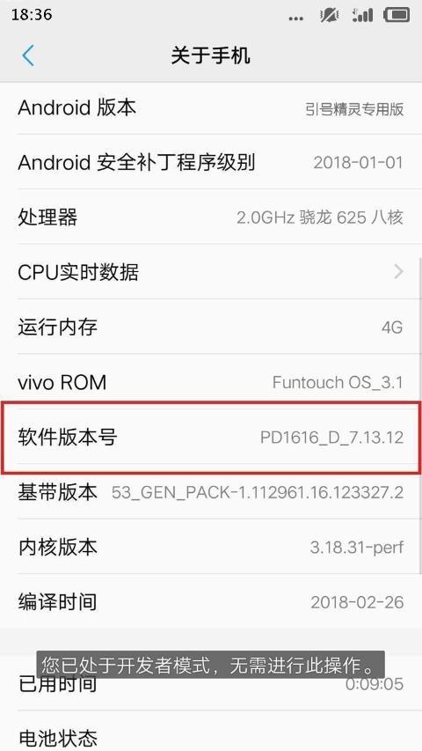This screenshot has height=751, width=422.
Task: Tap the 运行内存 row
Action: click(211, 328)
